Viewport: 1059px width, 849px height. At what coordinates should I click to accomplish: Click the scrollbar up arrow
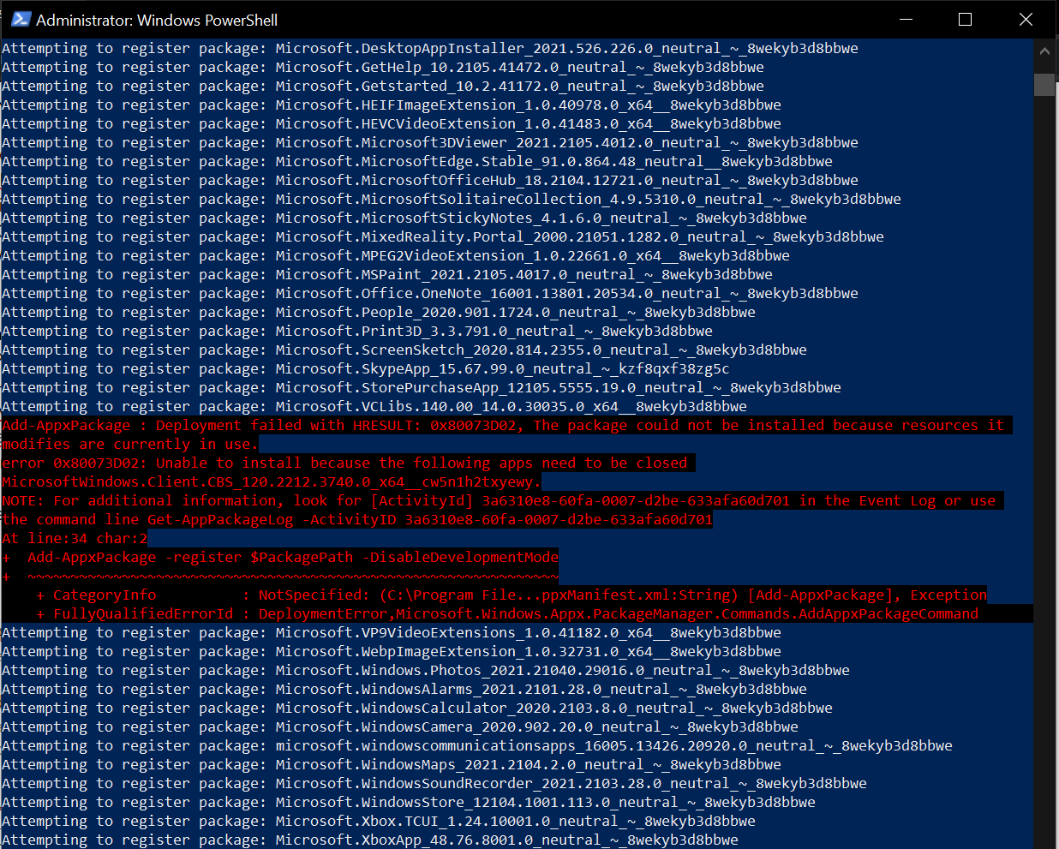coord(1044,51)
